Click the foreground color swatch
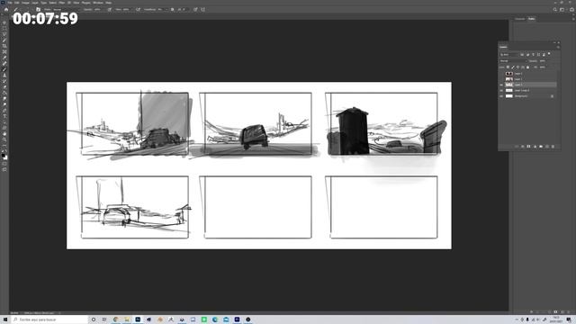Viewport: 576px width, 324px height. 4,156
